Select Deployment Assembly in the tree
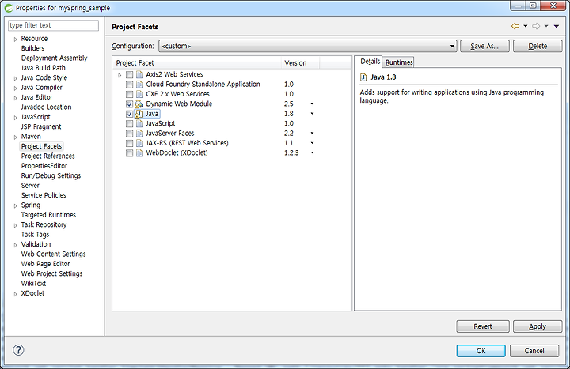This screenshot has width=570, height=369. [54, 58]
